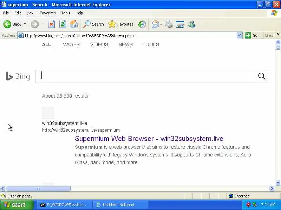Open Messenger with the people icon

pos(191,24)
